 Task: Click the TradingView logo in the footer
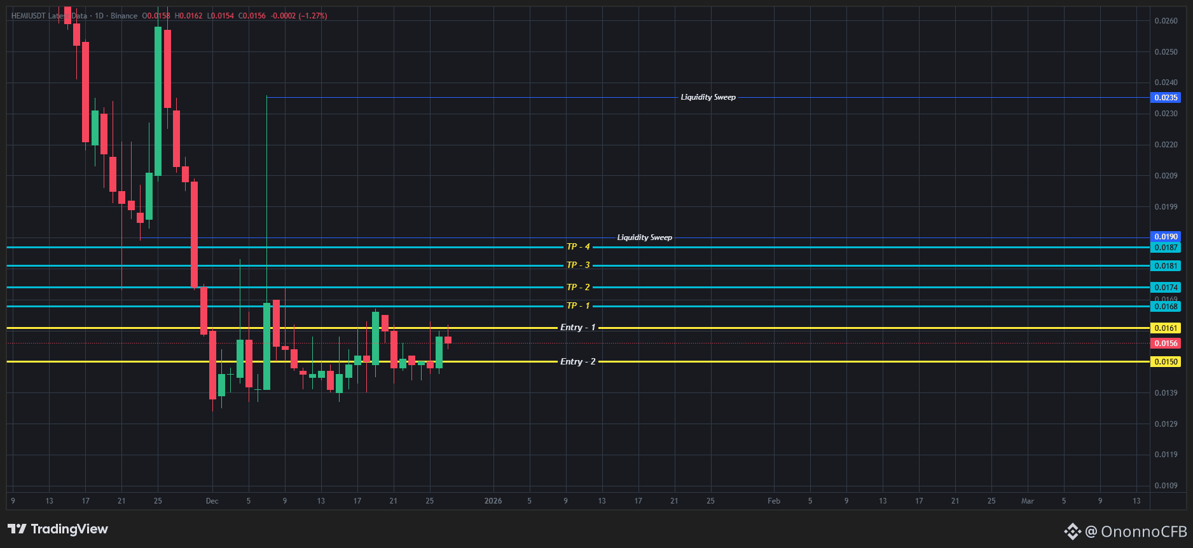58,529
